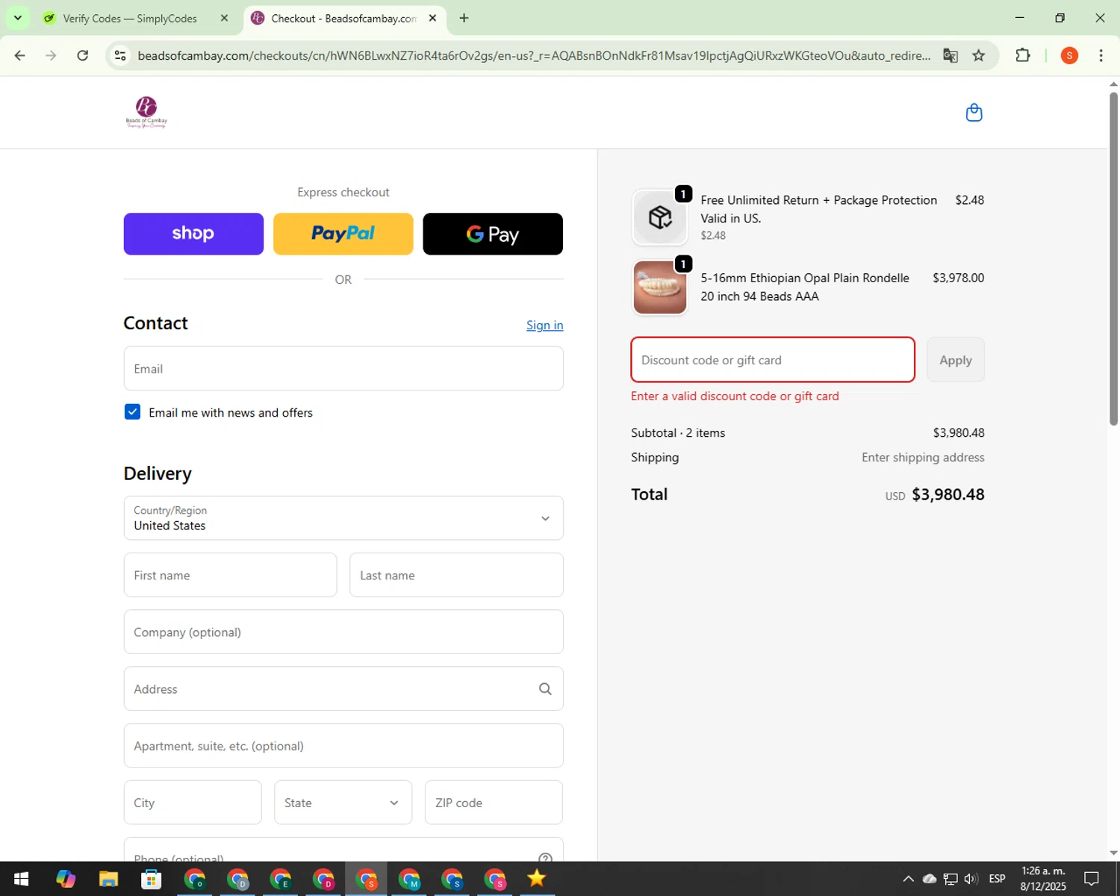The image size is (1120, 896).
Task: Click the Apartment, suite field
Action: coord(343,745)
